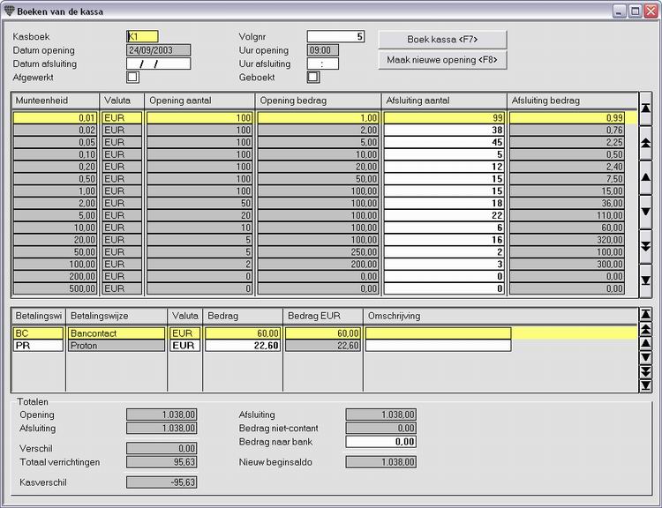Click Omschrijving field for Bancontact row
This screenshot has height=508, width=662.
pyautogui.click(x=438, y=333)
